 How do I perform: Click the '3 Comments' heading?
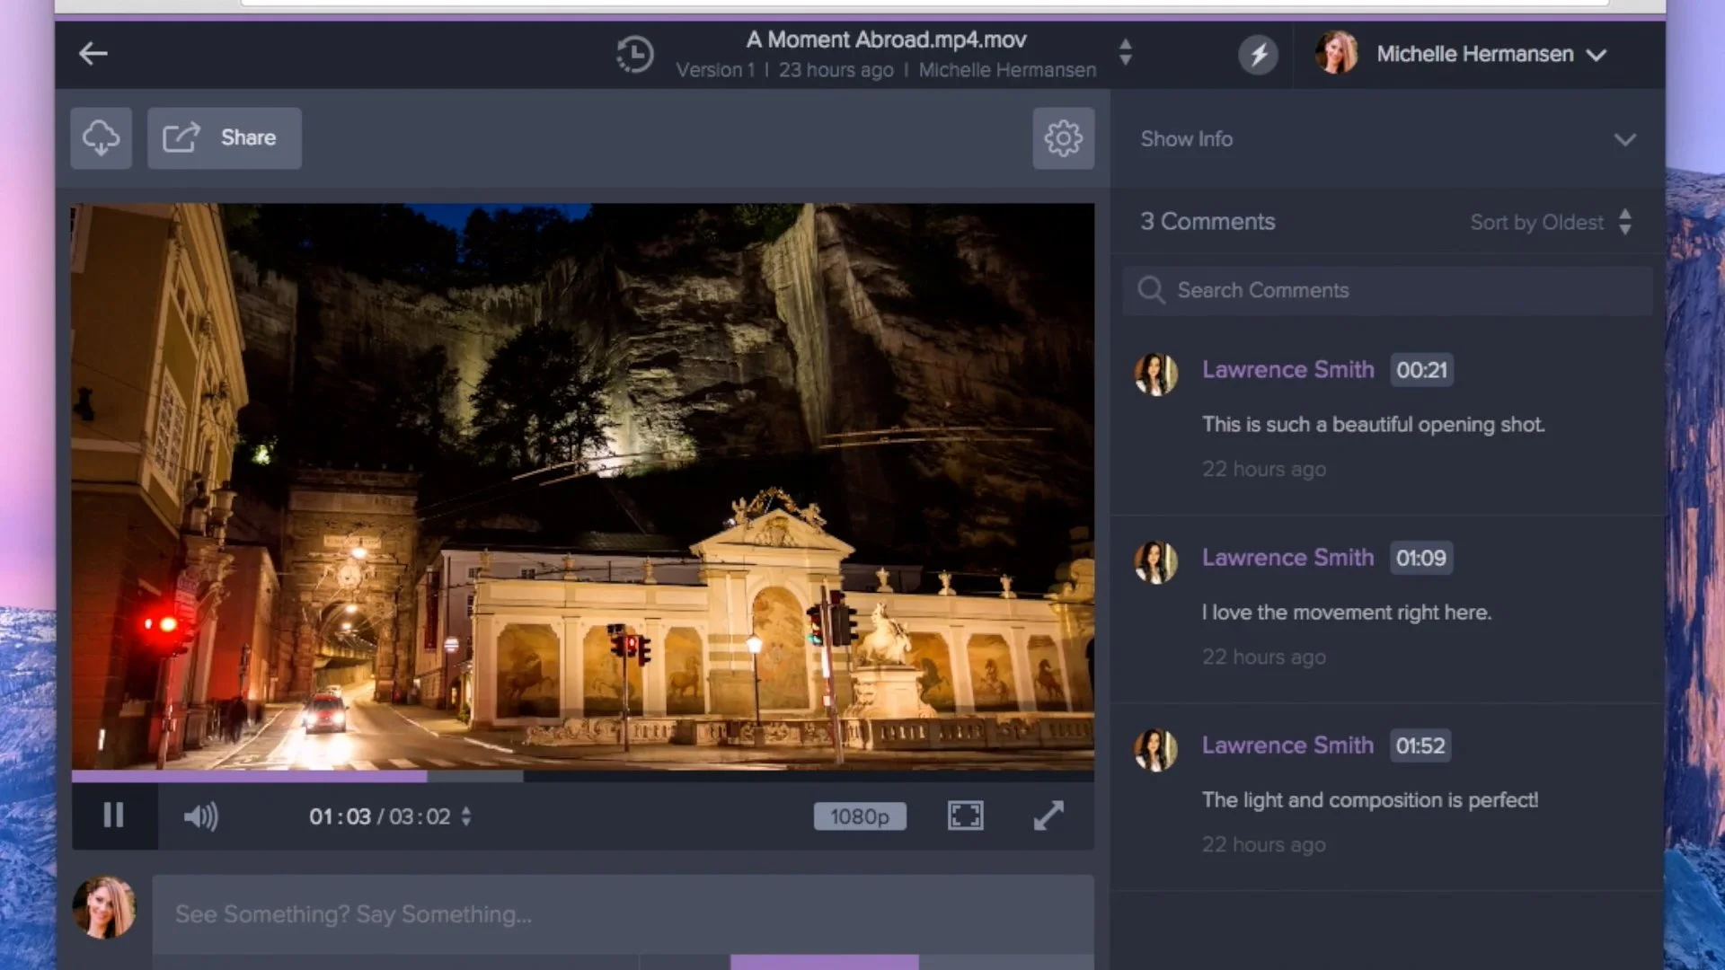(x=1207, y=222)
